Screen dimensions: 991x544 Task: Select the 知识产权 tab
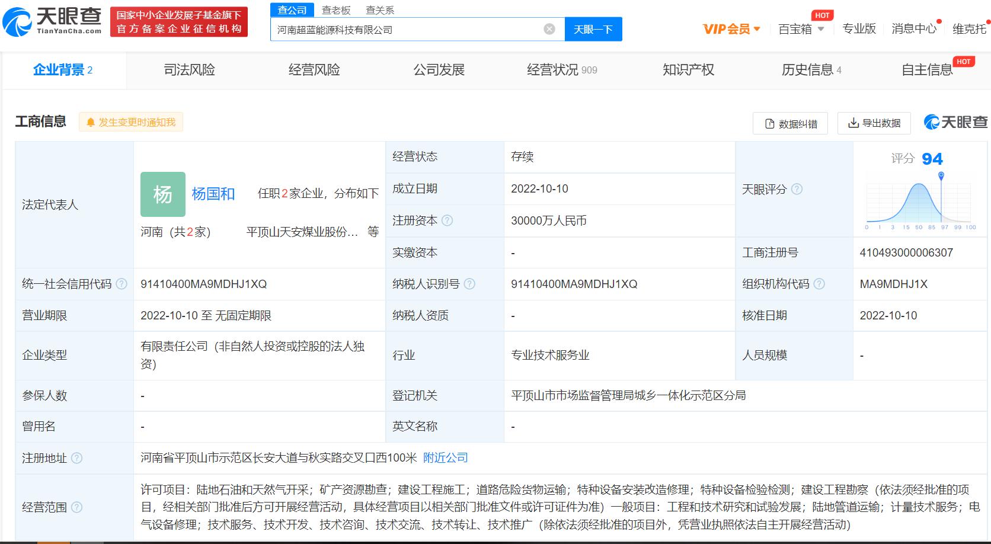[x=688, y=70]
